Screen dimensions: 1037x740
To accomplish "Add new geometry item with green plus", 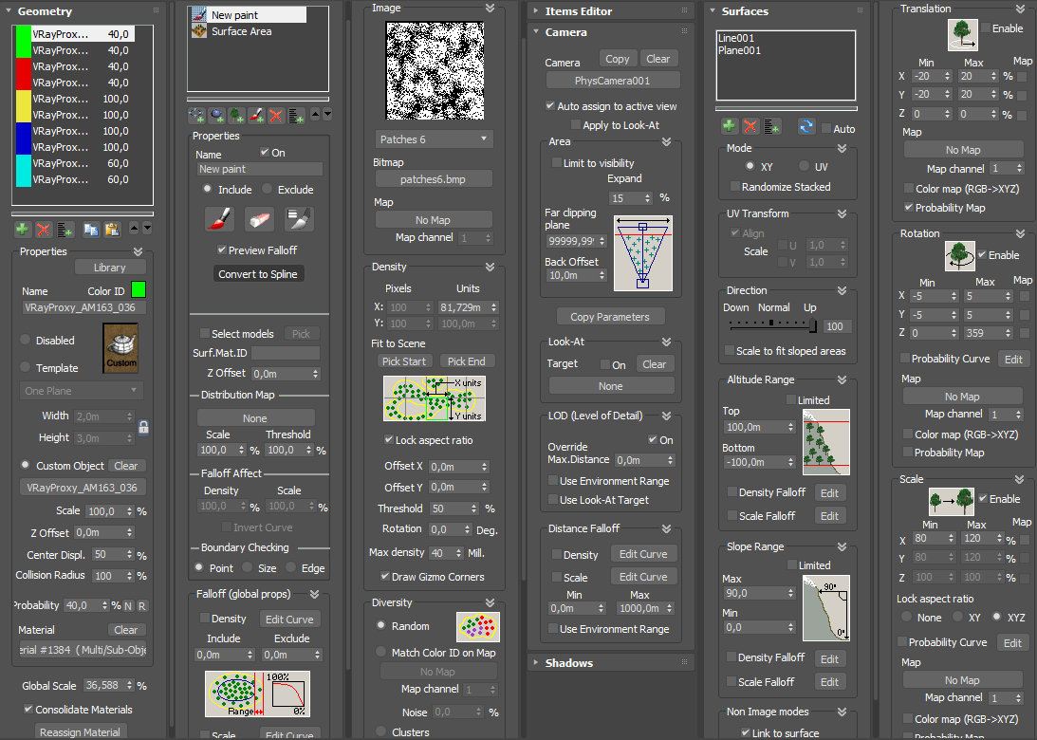I will coord(22,230).
